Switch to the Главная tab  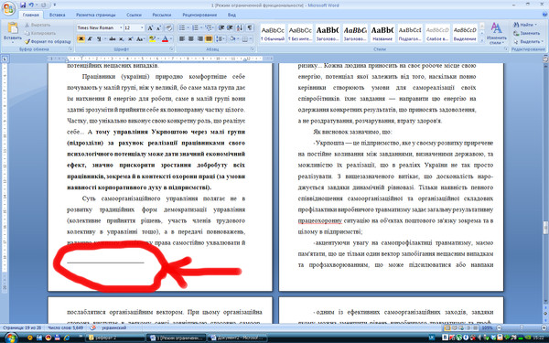coord(31,15)
